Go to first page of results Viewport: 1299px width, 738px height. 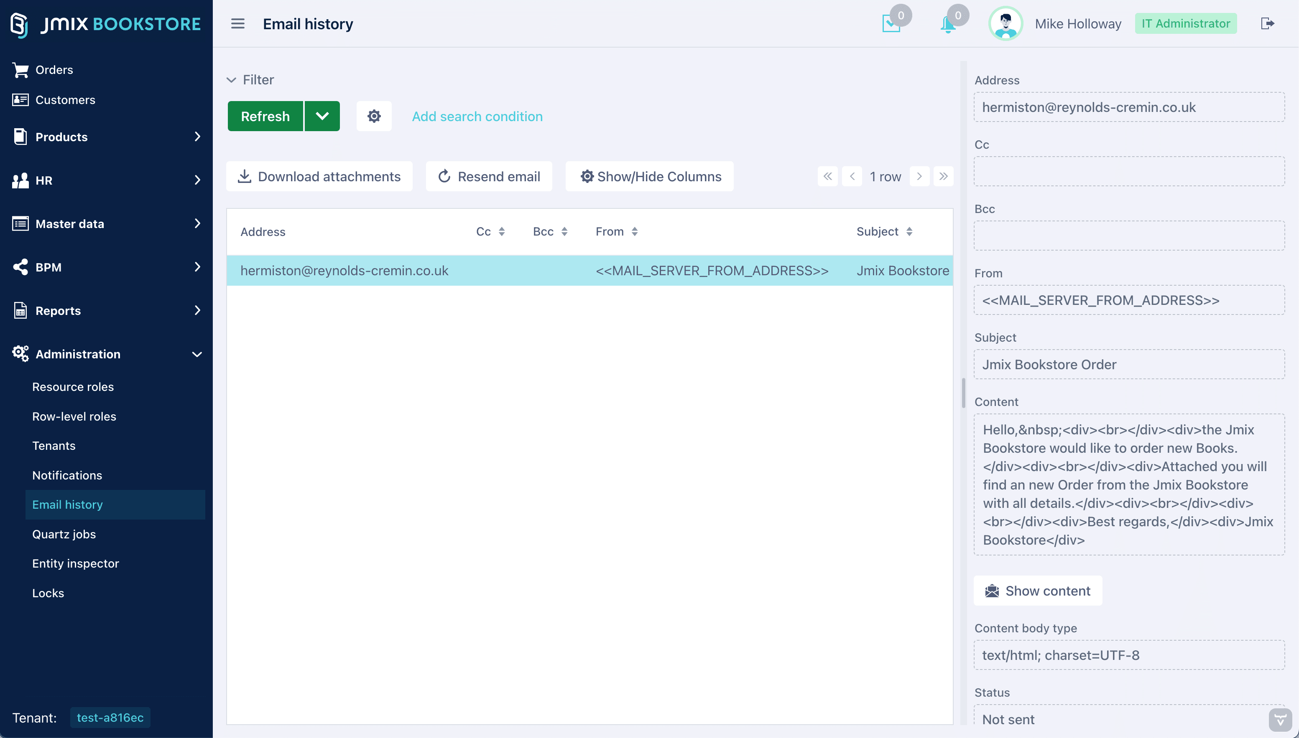tap(828, 176)
